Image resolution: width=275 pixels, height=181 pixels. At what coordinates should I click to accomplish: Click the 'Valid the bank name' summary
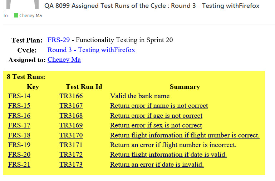coord(140,96)
